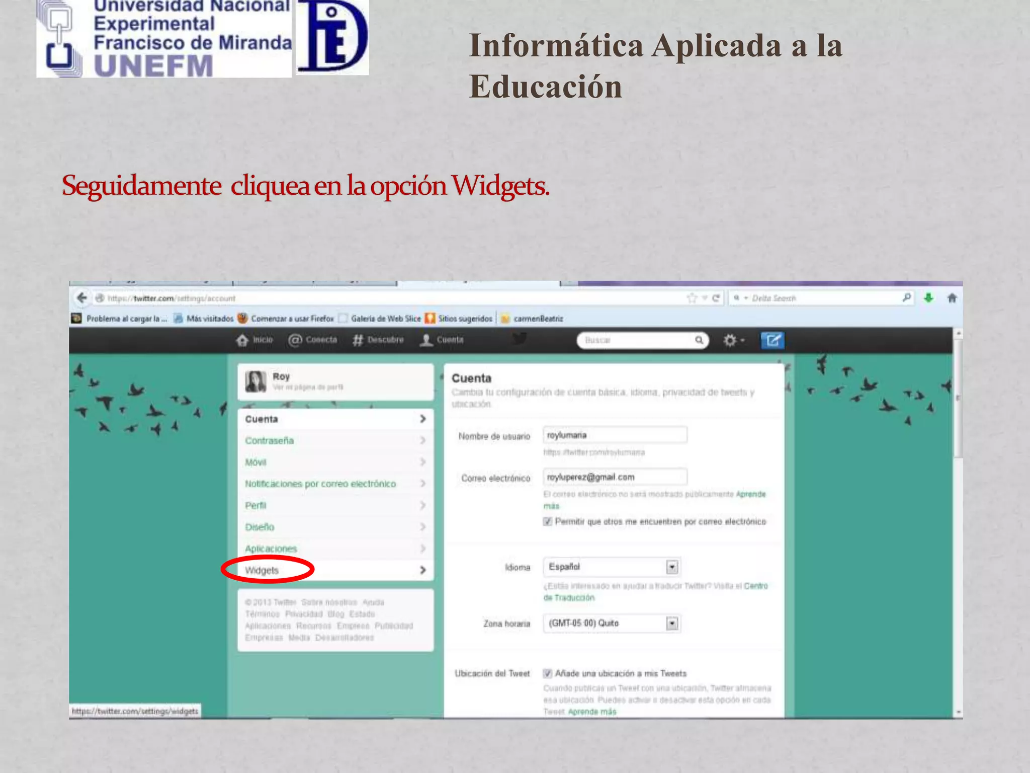The width and height of the screenshot is (1030, 773).
Task: Click the Correo electrónico input field
Action: [615, 477]
